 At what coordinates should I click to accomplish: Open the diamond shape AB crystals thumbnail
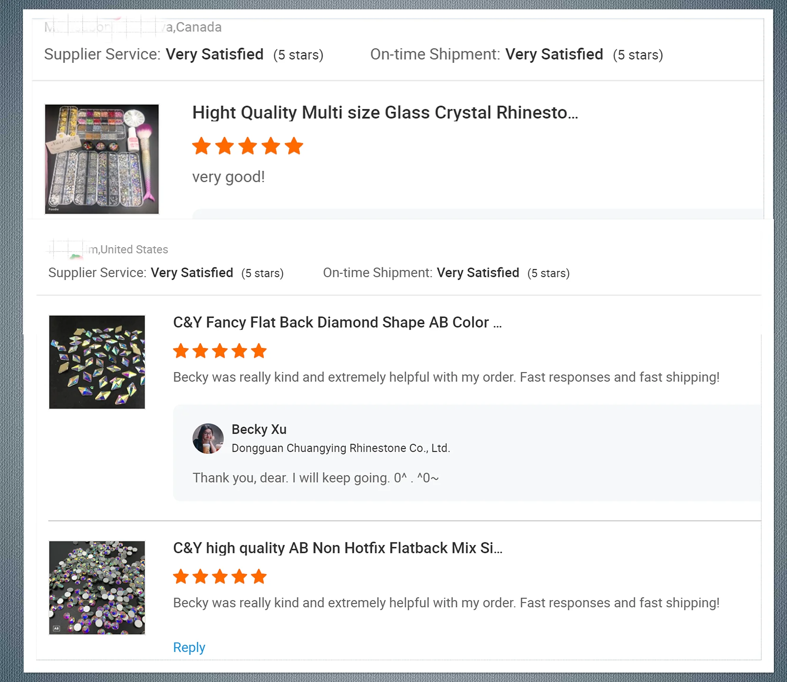tap(97, 362)
